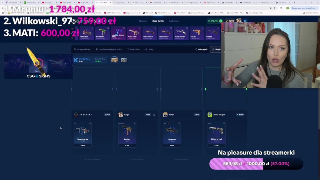Open the Phobos drop card
The height and width of the screenshot is (180, 320).
pos(212,33)
